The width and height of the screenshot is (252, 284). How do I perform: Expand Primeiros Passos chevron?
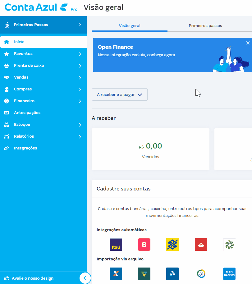(x=80, y=25)
